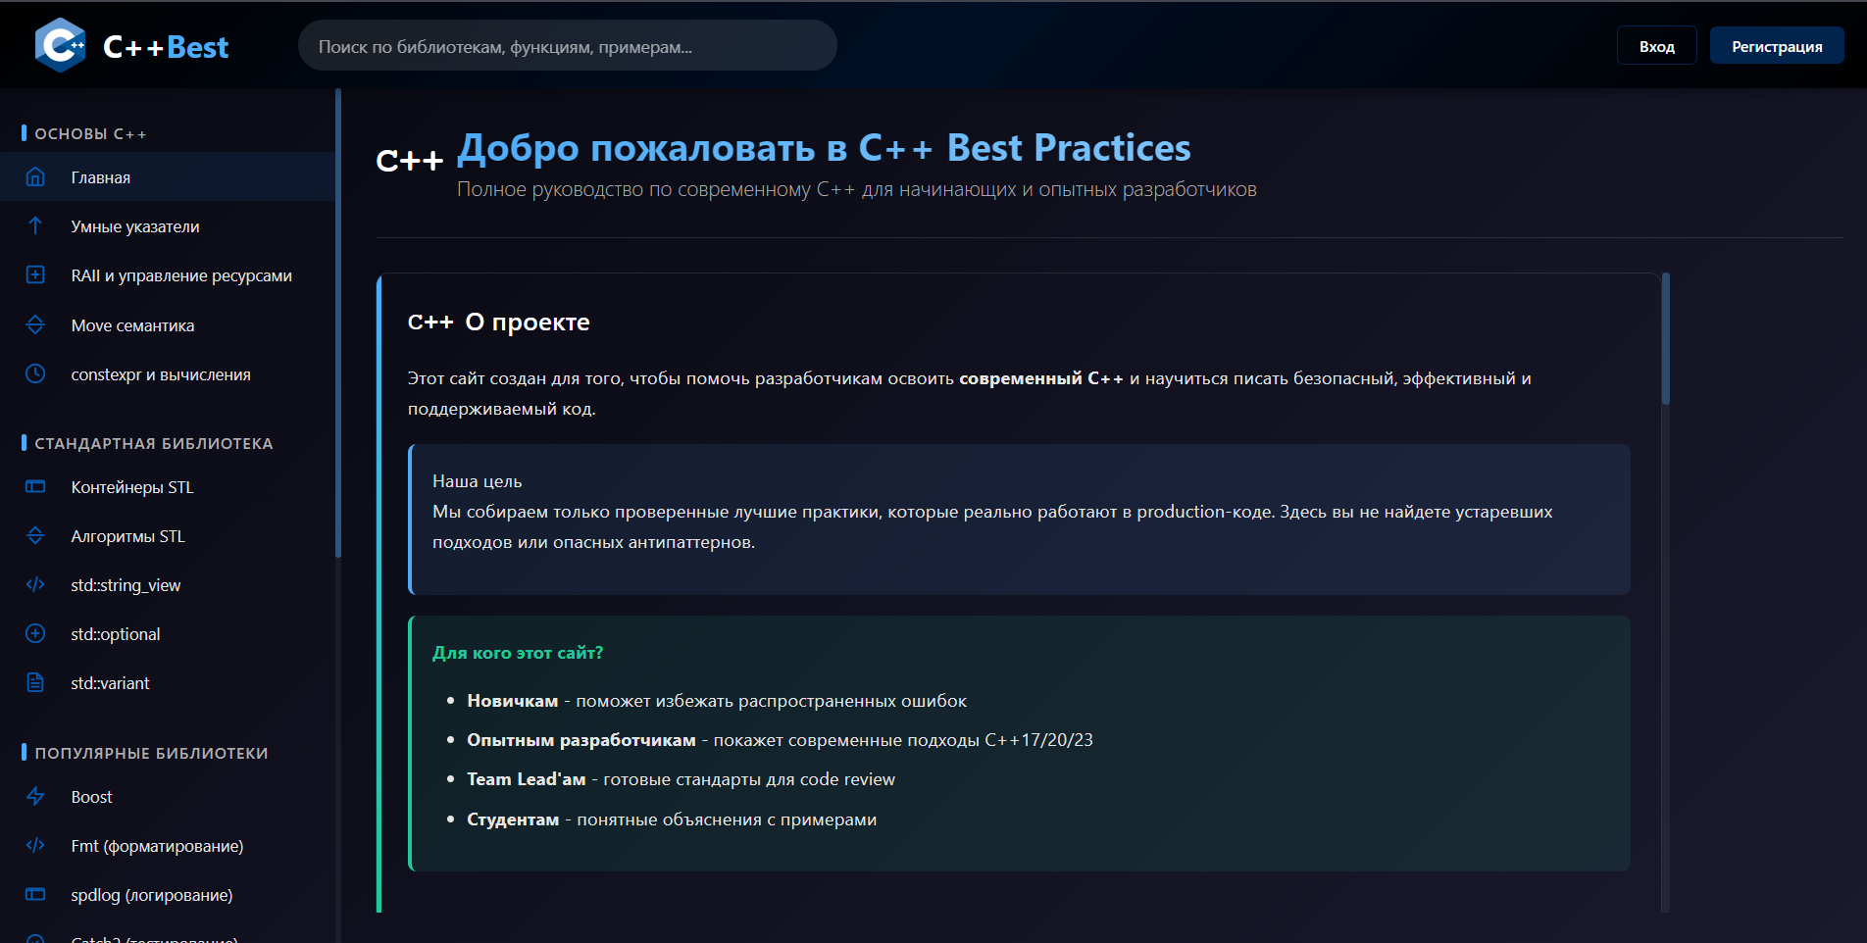Viewport: 1867px width, 943px height.
Task: Open the Boost library page
Action: click(x=168, y=796)
